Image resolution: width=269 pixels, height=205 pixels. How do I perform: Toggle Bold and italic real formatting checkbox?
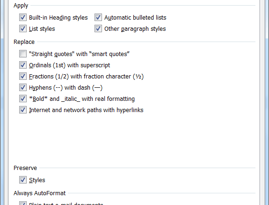23,99
